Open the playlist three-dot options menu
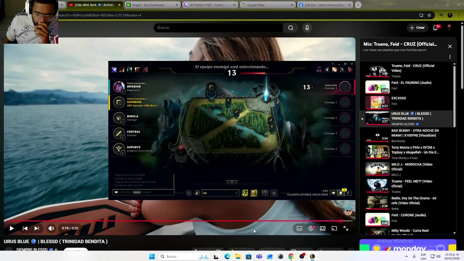The height and width of the screenshot is (261, 464). (x=450, y=57)
